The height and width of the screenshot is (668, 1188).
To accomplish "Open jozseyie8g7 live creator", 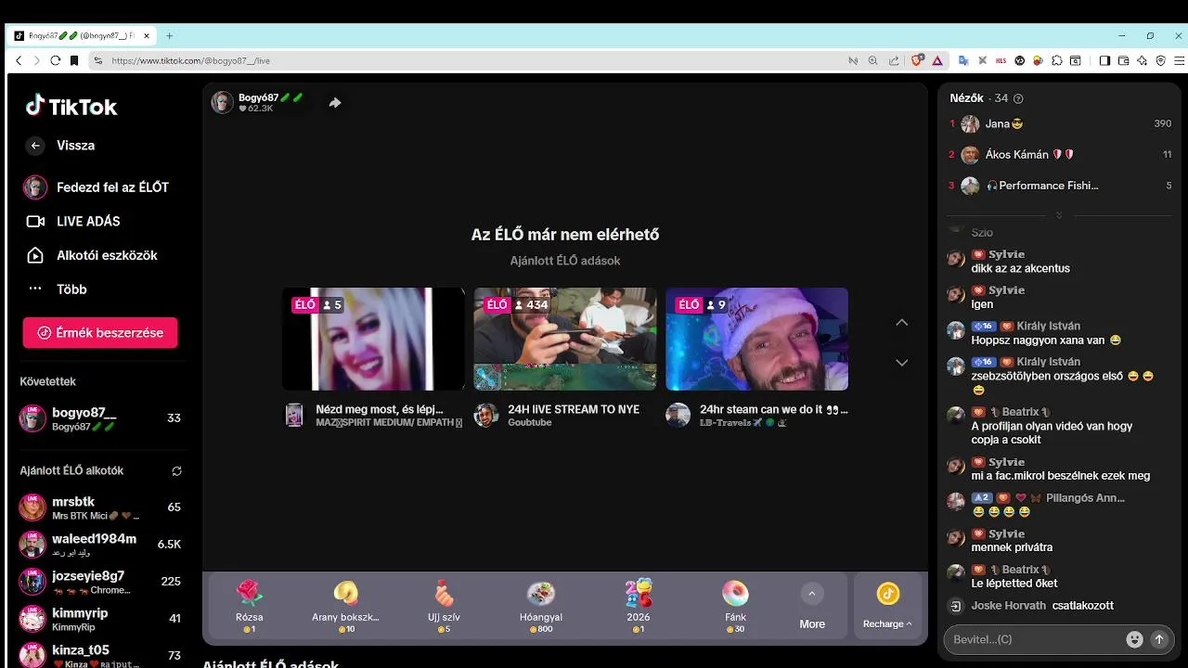I will tap(100, 582).
